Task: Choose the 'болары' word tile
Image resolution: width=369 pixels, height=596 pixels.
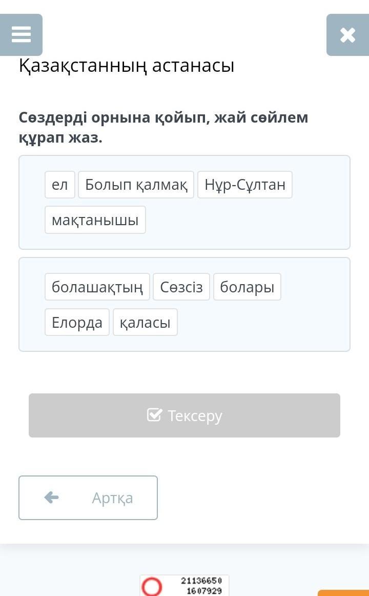Action: click(247, 287)
